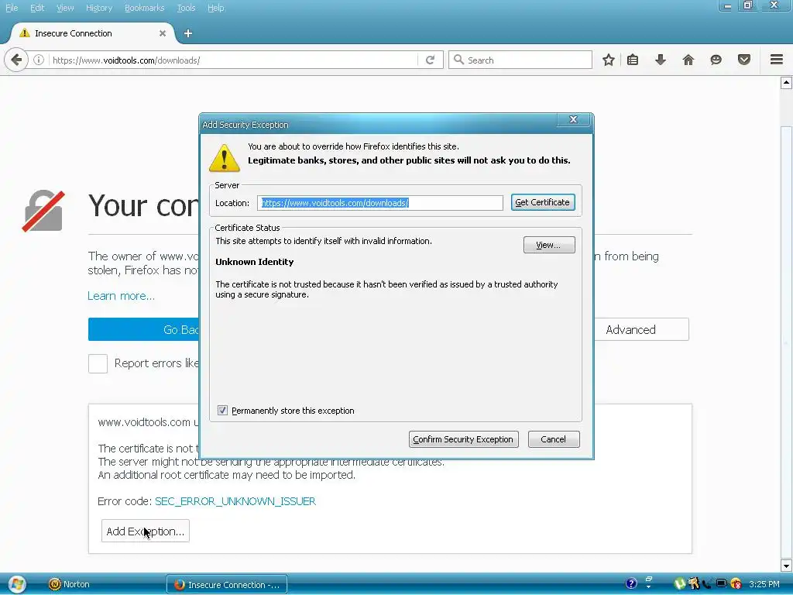The height and width of the screenshot is (595, 793).
Task: Open the Edit menu
Action: pyautogui.click(x=37, y=8)
